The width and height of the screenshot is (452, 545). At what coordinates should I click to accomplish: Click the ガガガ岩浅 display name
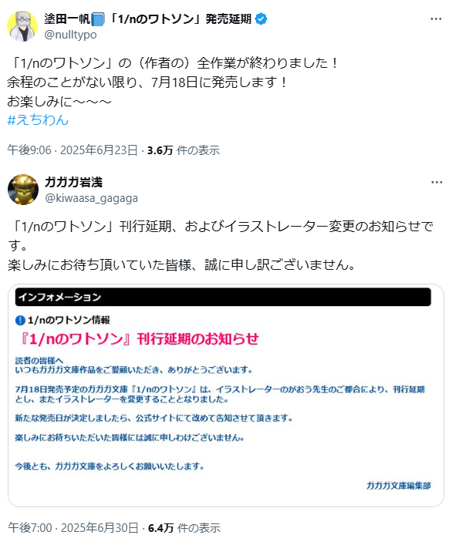(x=73, y=182)
